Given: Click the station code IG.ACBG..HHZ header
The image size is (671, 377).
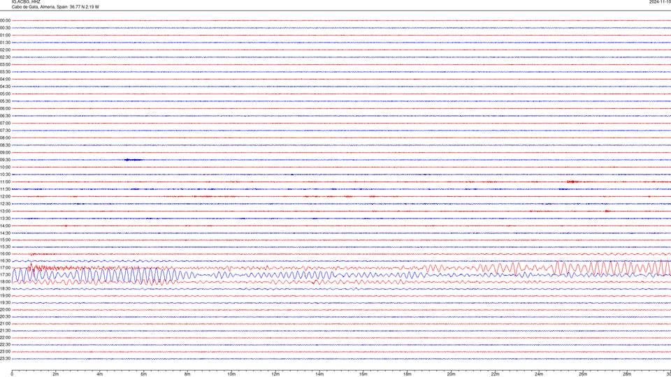Looking at the screenshot, I should (x=26, y=1).
